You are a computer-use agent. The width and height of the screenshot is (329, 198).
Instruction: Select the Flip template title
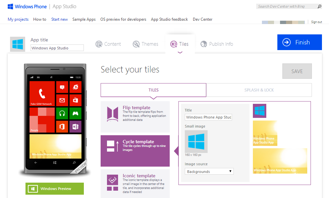click(136, 108)
